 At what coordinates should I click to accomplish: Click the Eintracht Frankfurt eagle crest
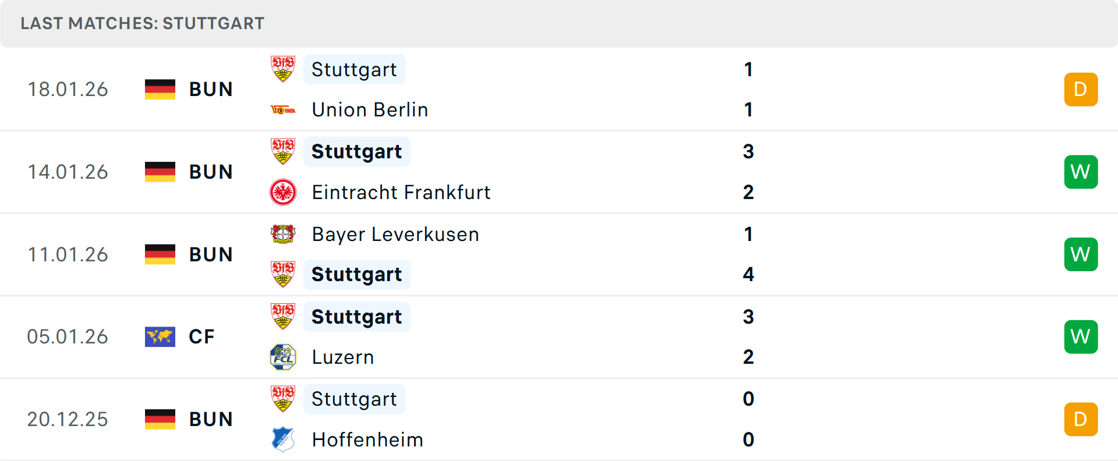pyautogui.click(x=283, y=192)
